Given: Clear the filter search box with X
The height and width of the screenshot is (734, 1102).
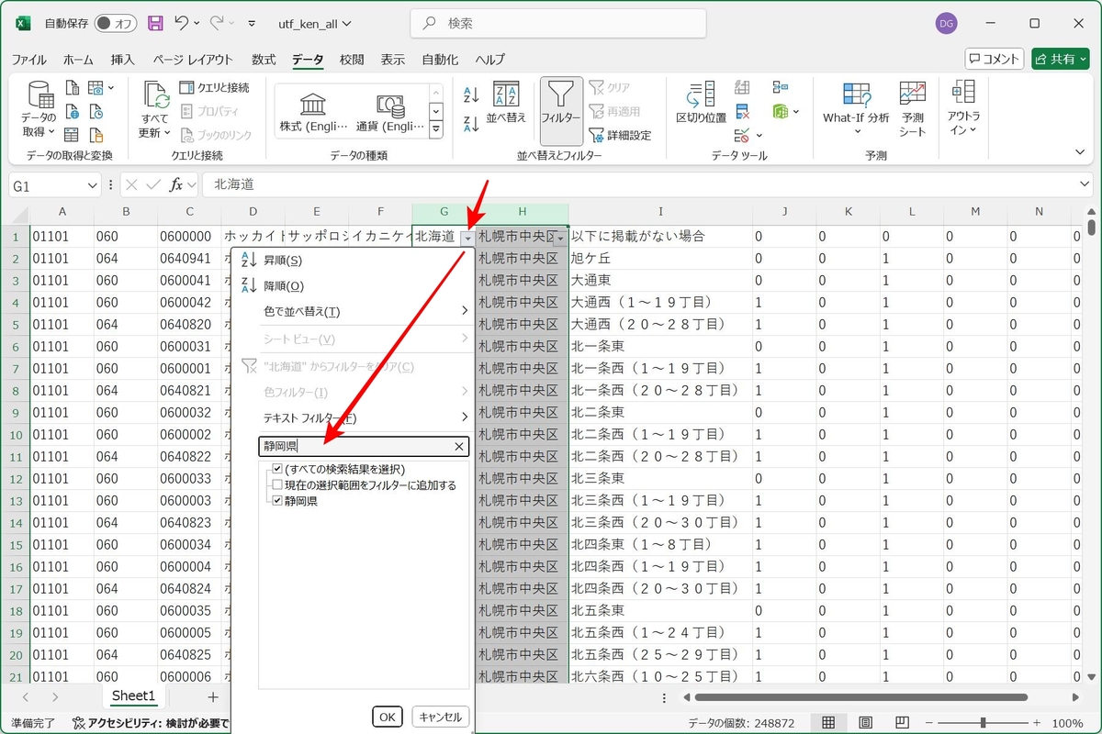Looking at the screenshot, I should tap(459, 447).
